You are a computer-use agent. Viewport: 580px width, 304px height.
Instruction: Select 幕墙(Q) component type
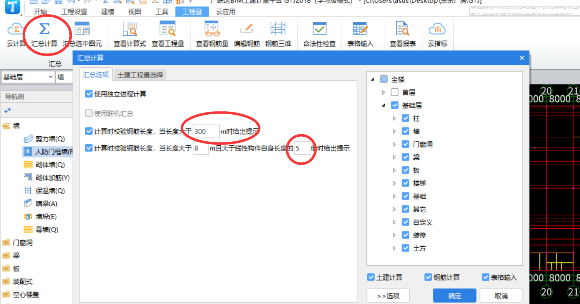(41, 230)
